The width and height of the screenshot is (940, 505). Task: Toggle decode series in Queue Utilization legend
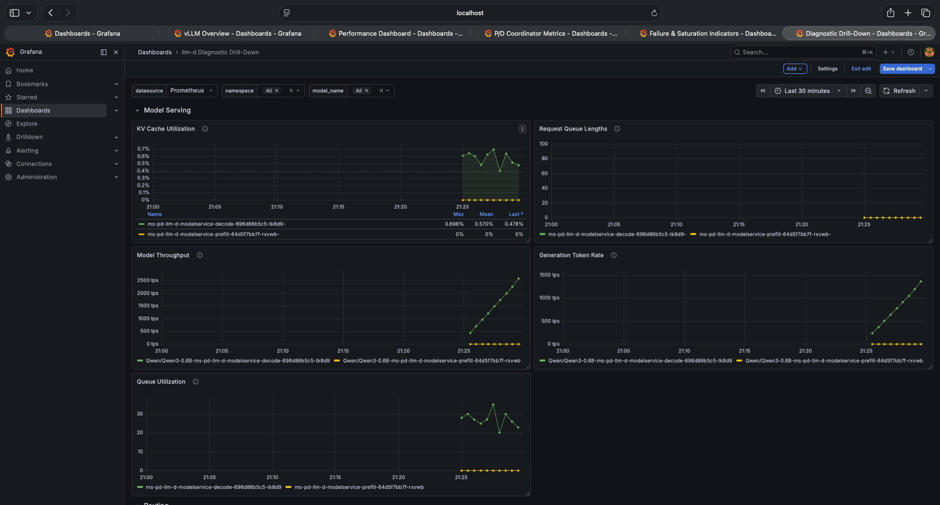click(213, 487)
